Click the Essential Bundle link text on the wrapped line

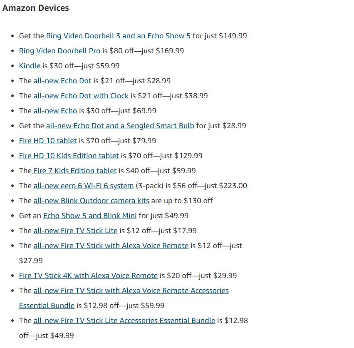[47, 306]
